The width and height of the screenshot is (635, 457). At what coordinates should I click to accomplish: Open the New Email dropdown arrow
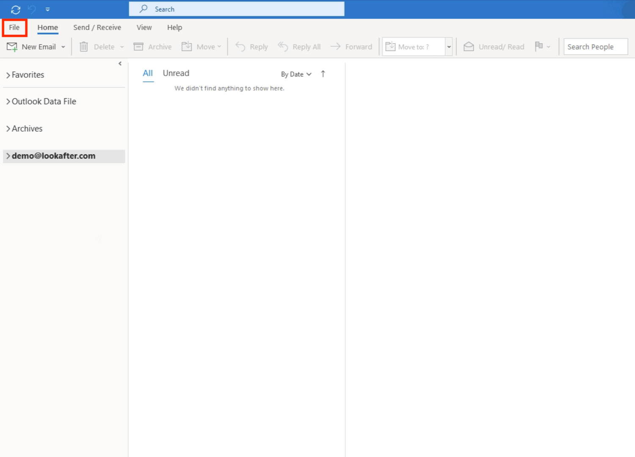[x=63, y=47]
